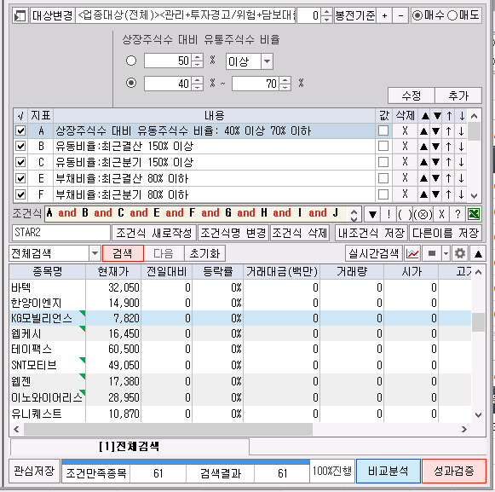Click the 대상변경 button
Screen dimensions: 495x492
(53, 15)
